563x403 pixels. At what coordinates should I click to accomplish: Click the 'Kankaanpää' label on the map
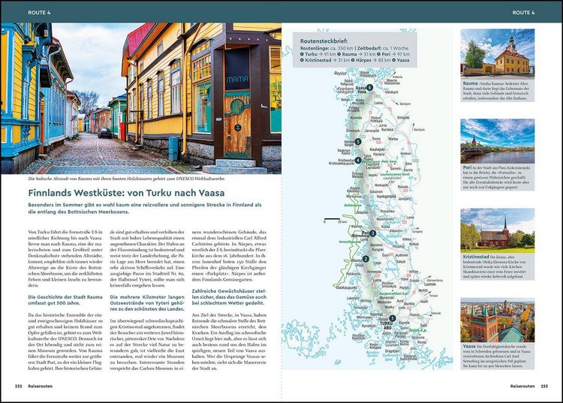coord(386,197)
